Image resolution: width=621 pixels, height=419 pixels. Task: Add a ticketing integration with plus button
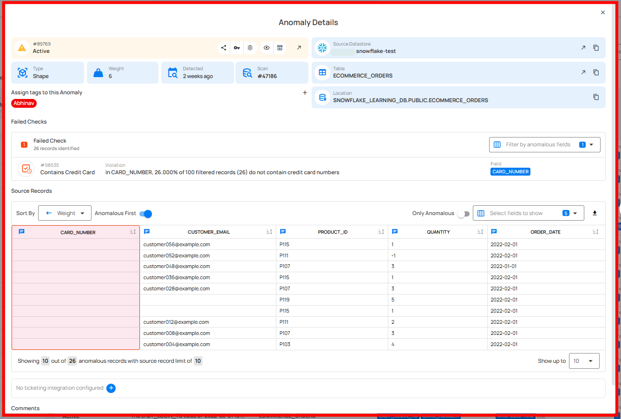pyautogui.click(x=111, y=388)
